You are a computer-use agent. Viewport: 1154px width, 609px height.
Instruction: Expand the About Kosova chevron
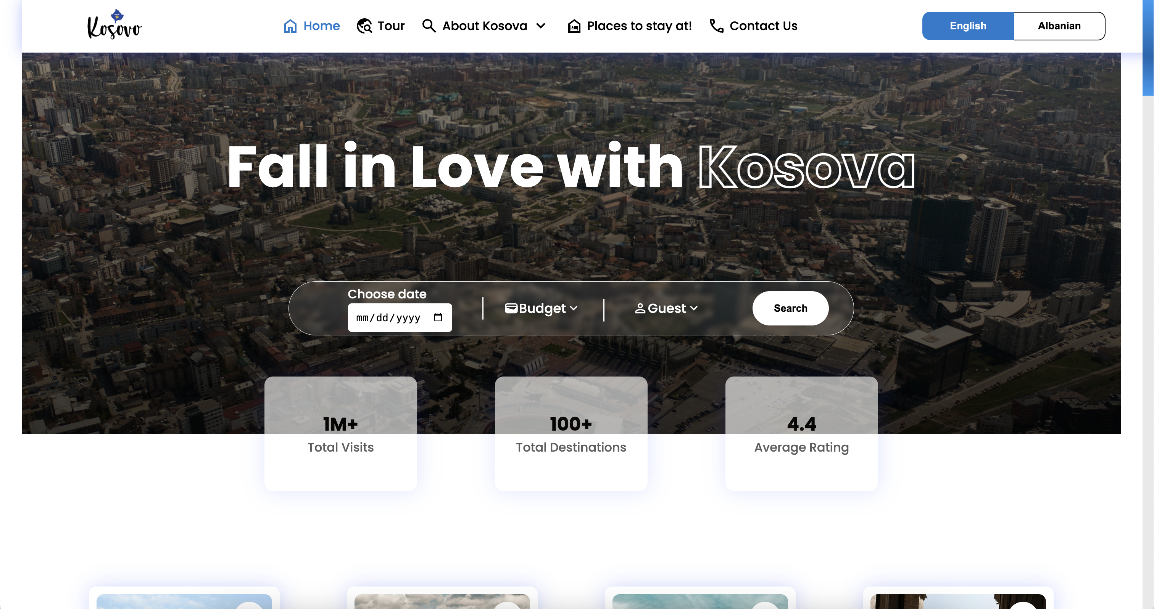[541, 26]
